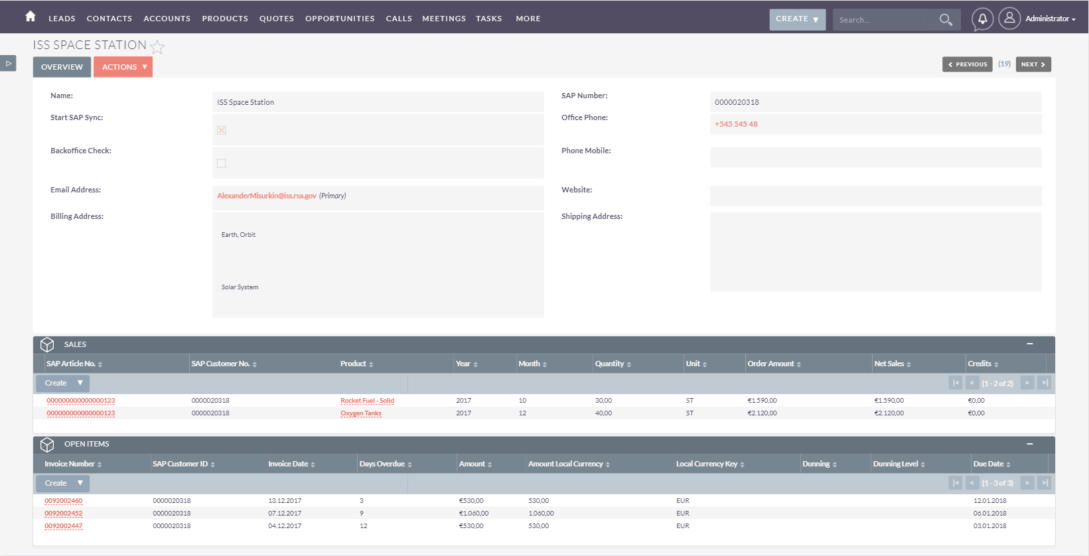1089x556 pixels.
Task: Open the Quotes menu
Action: pos(277,19)
